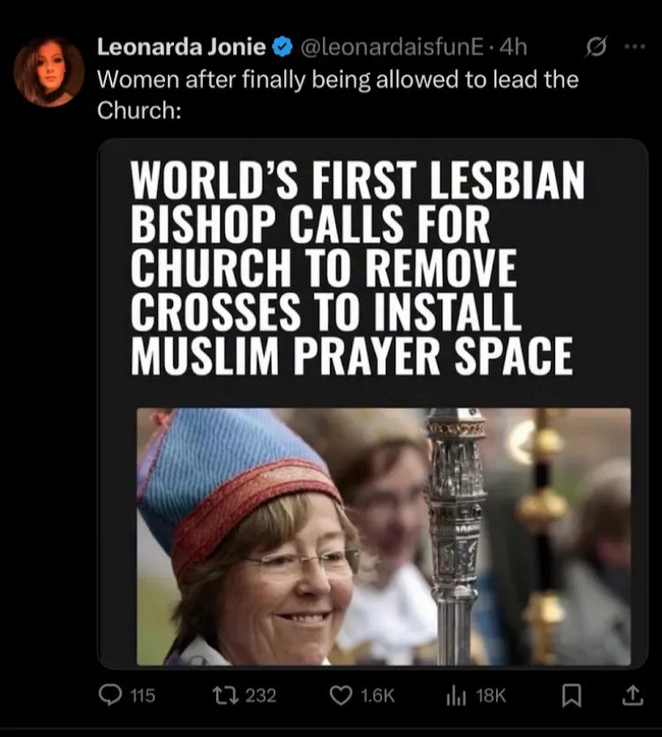Image resolution: width=662 pixels, height=737 pixels.
Task: Open the @leonardaisfunE handle link
Action: tap(391, 47)
